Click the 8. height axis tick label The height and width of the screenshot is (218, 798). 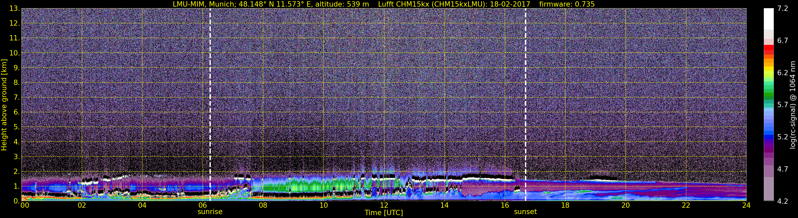tap(16, 83)
